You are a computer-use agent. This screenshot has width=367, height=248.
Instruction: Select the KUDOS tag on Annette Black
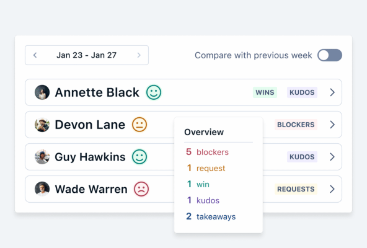click(302, 92)
